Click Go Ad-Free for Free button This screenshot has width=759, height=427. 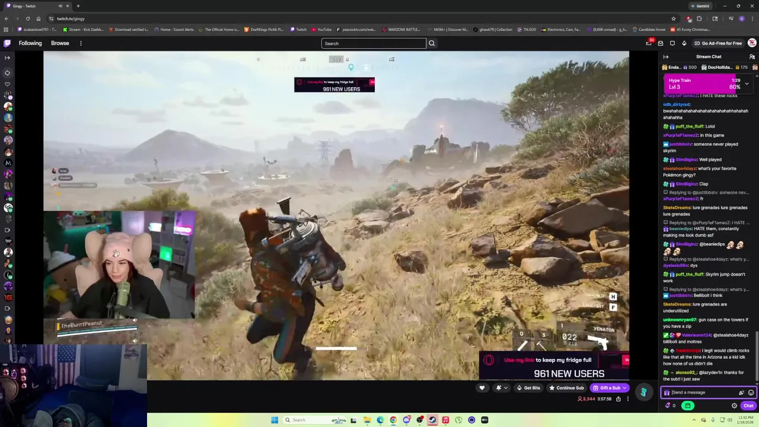point(717,43)
